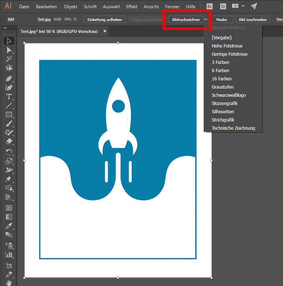The height and width of the screenshot is (286, 283).
Task: Close the Test.jpg document tab
Action: pos(105,31)
